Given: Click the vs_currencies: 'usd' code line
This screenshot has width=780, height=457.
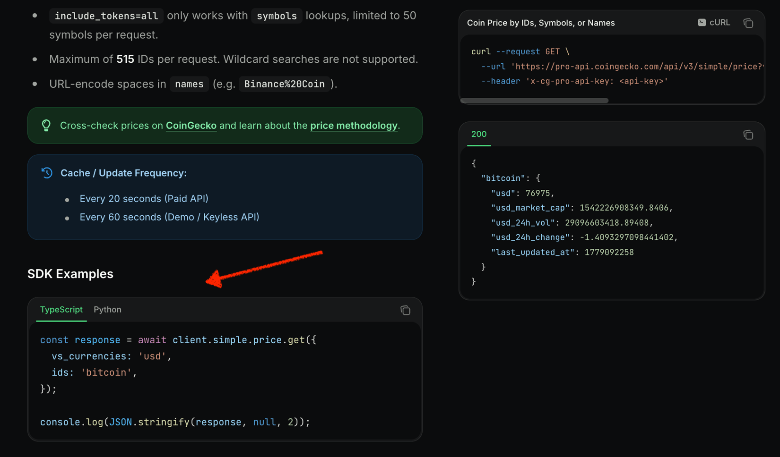Looking at the screenshot, I should click(x=112, y=356).
